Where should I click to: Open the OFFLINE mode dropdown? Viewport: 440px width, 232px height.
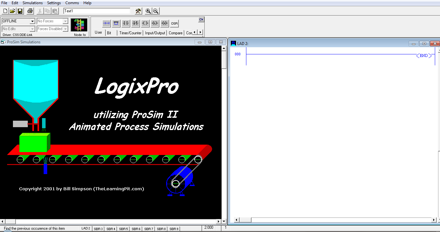tap(32, 21)
